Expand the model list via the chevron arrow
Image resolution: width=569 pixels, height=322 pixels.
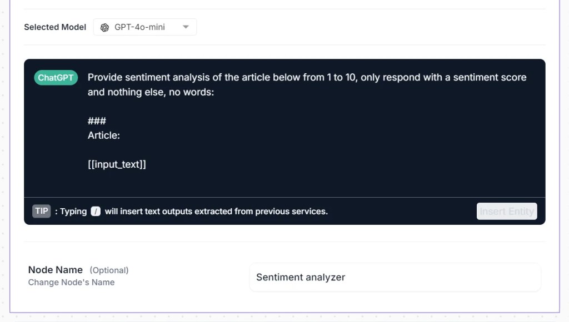pos(185,26)
